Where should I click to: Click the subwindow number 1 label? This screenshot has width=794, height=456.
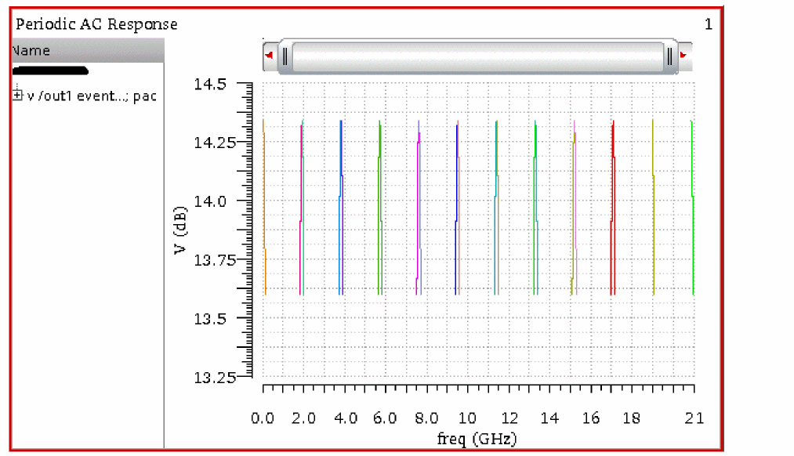click(709, 24)
